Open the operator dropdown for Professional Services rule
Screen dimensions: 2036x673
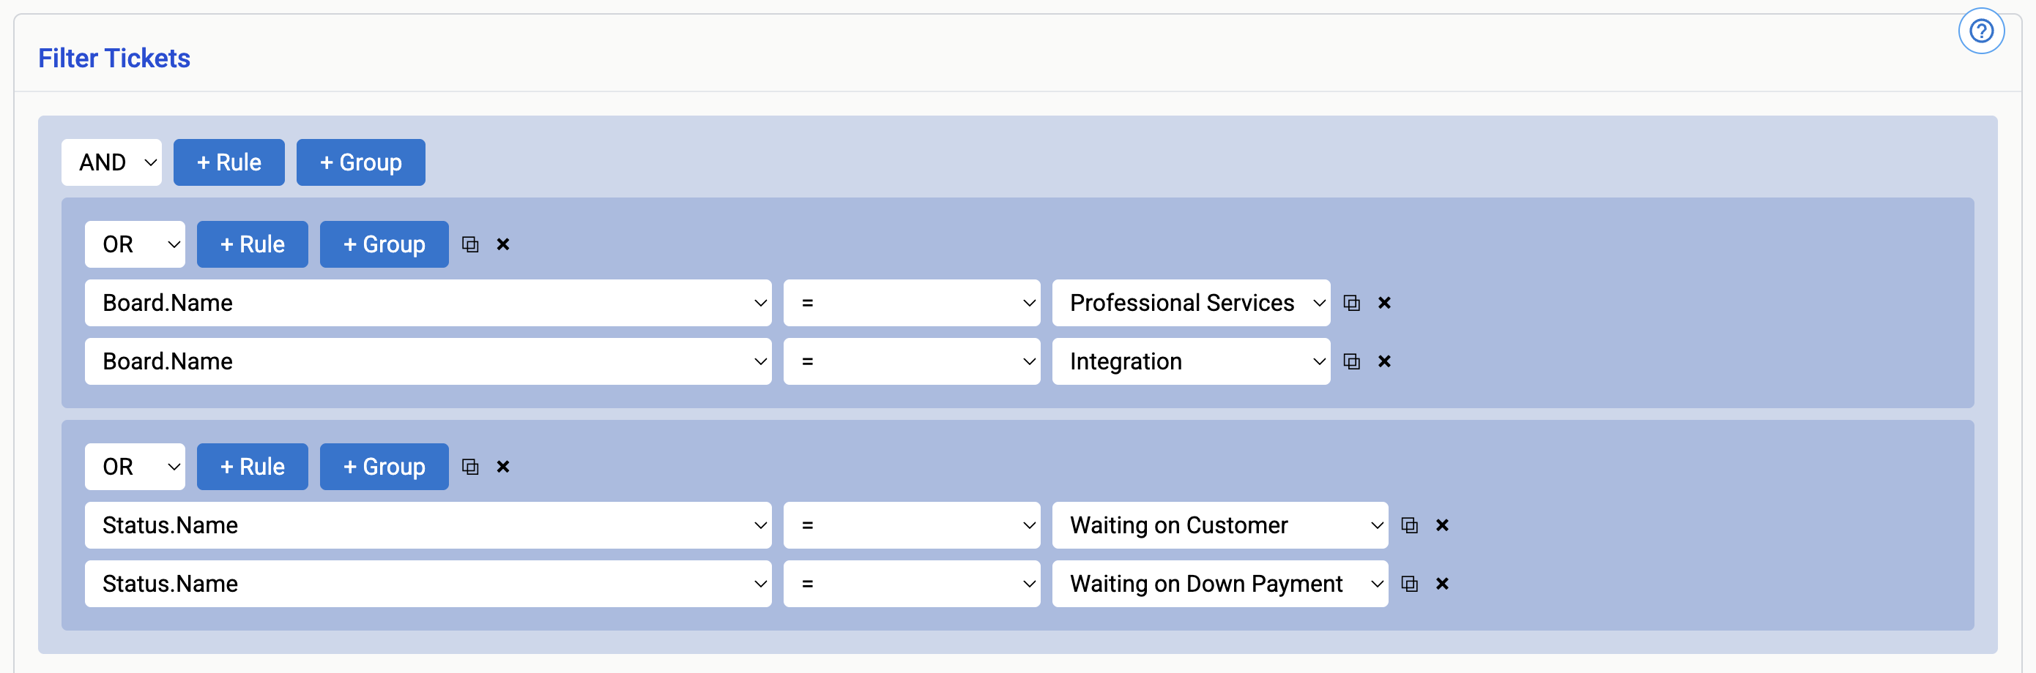[912, 304]
